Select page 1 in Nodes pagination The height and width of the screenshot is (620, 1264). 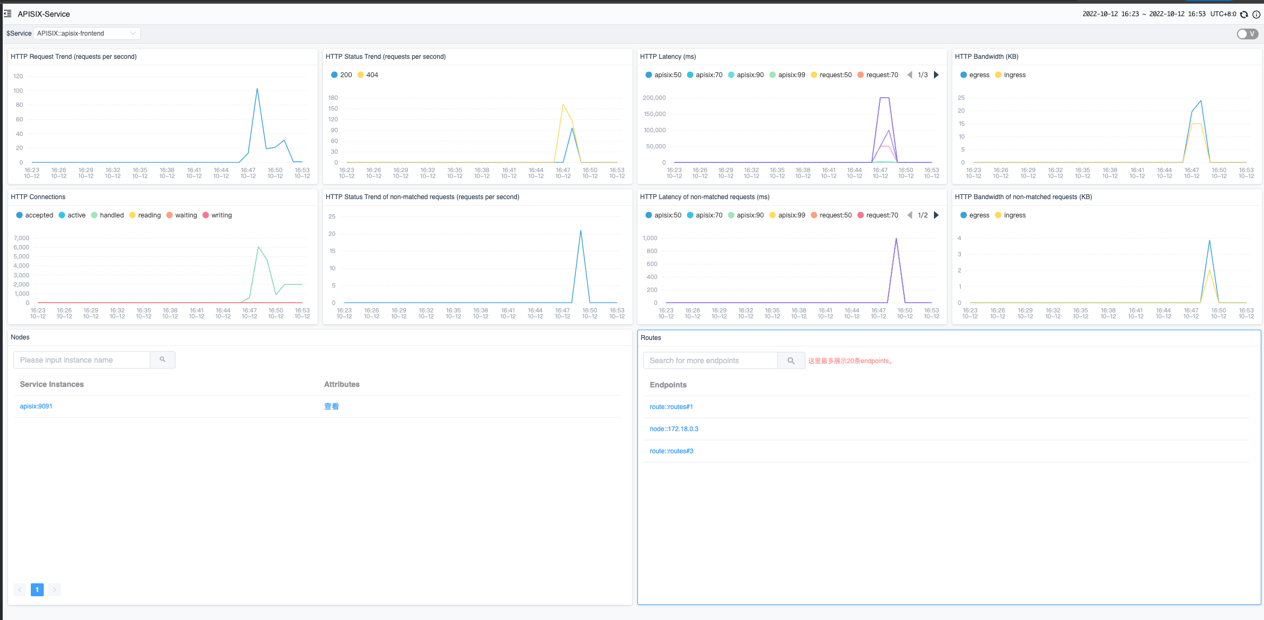point(37,590)
